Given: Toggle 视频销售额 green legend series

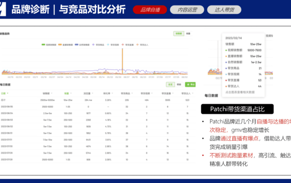Looking at the screenshot, I should [x=49, y=45].
